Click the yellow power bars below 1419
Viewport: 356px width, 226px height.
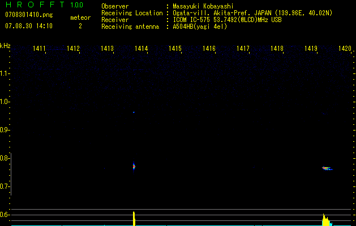(x=326, y=220)
